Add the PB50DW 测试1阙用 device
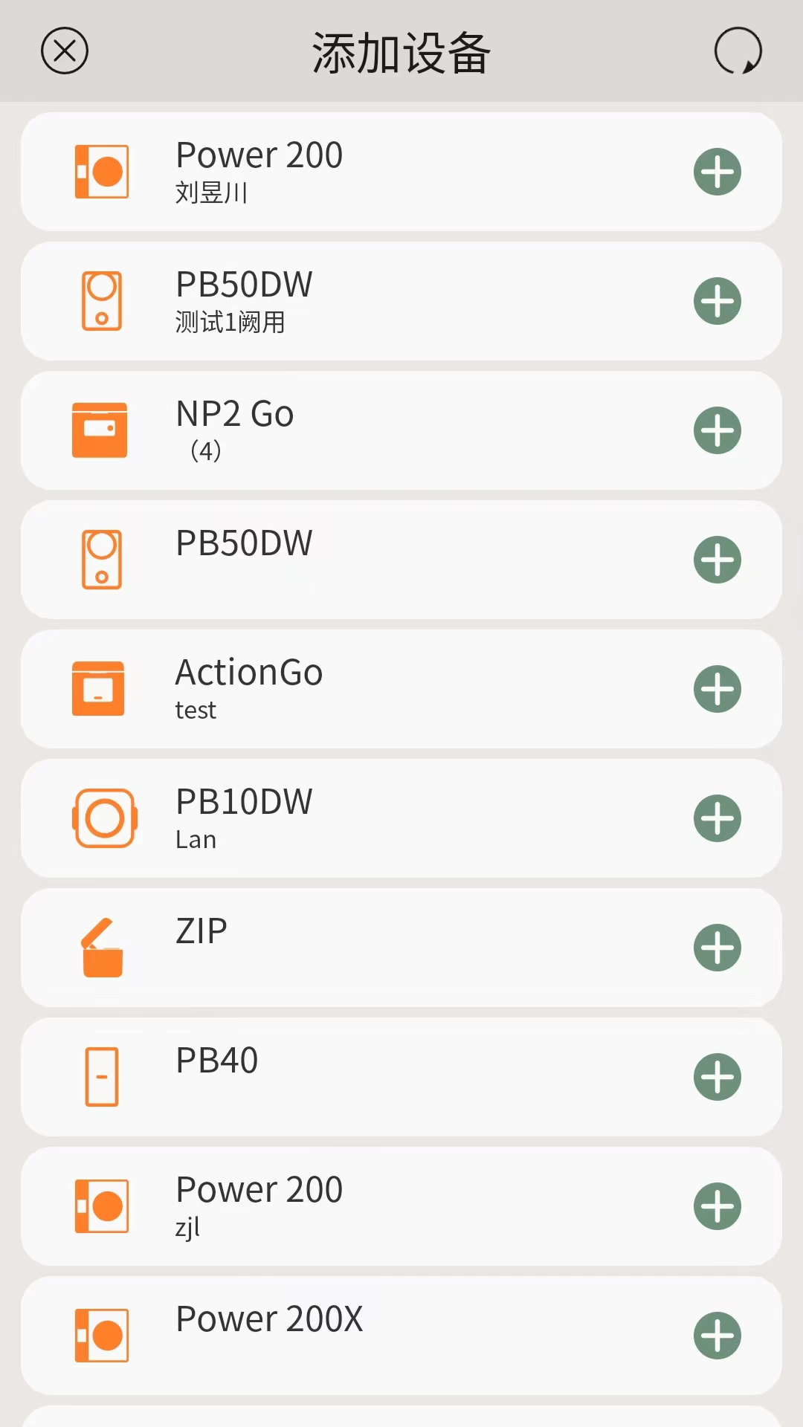This screenshot has height=1427, width=803. coord(717,301)
